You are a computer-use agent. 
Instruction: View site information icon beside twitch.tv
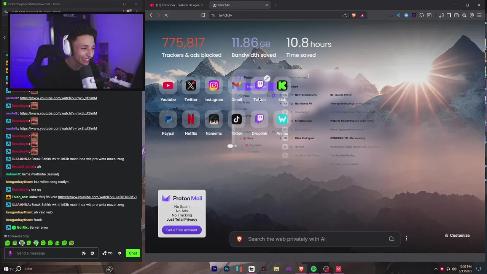coord(213,15)
